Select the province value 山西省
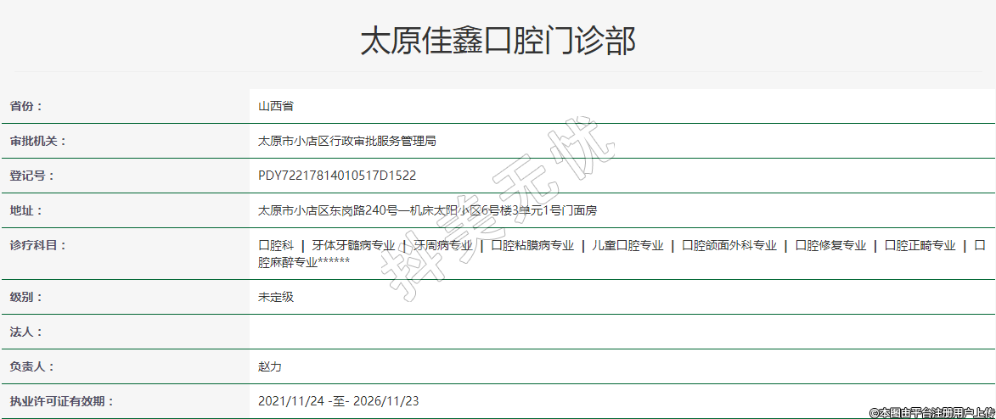This screenshot has height=419, width=996. [276, 106]
